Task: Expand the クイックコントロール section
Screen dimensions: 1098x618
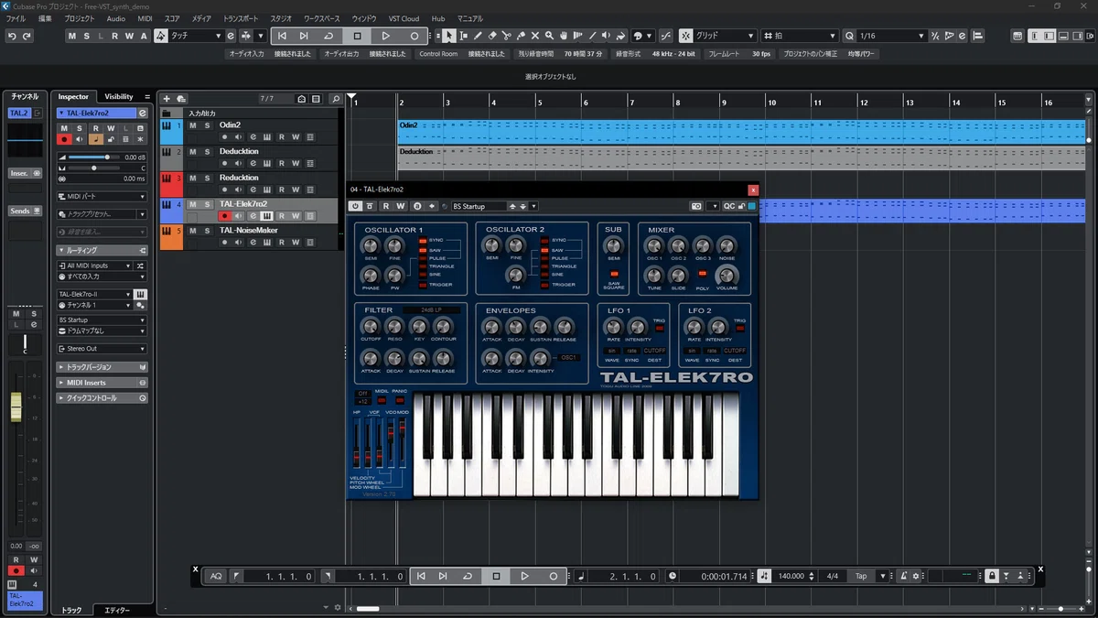Action: (101, 398)
